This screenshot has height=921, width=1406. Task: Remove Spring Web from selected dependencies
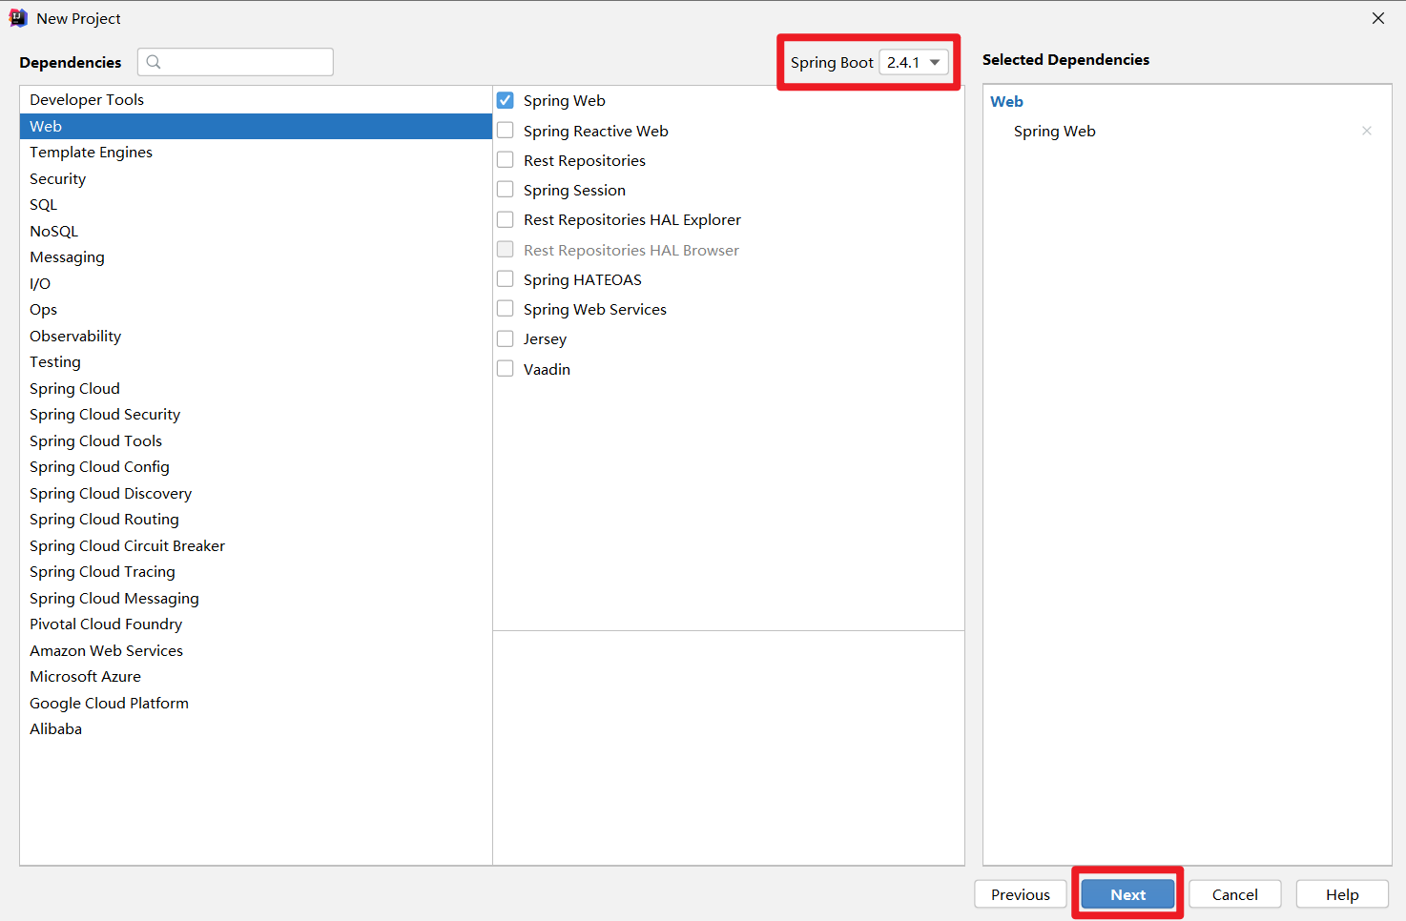1367,131
